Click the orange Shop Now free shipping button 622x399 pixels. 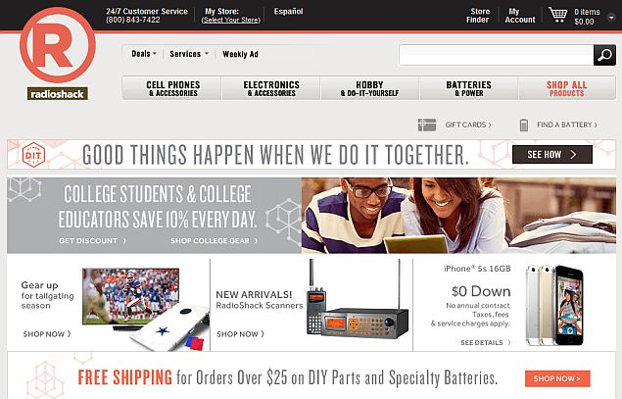[x=557, y=378]
